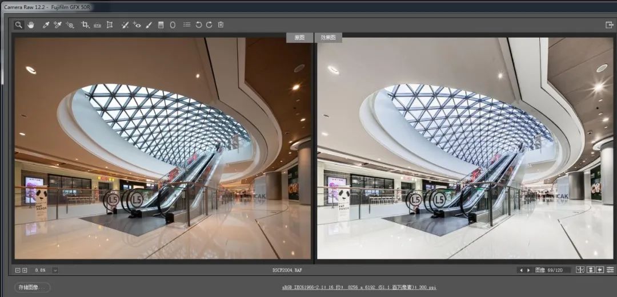Click the trash icon to delete image

[221, 25]
